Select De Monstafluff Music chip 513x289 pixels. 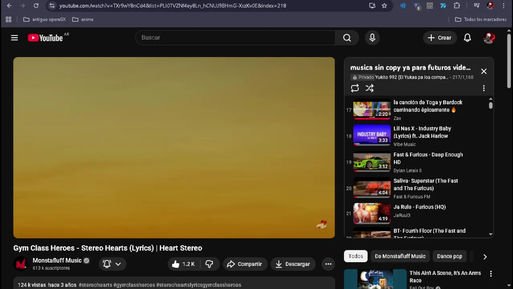[x=400, y=256]
